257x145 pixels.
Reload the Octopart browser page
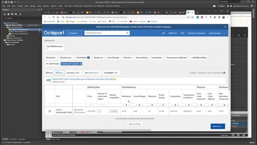point(53,17)
